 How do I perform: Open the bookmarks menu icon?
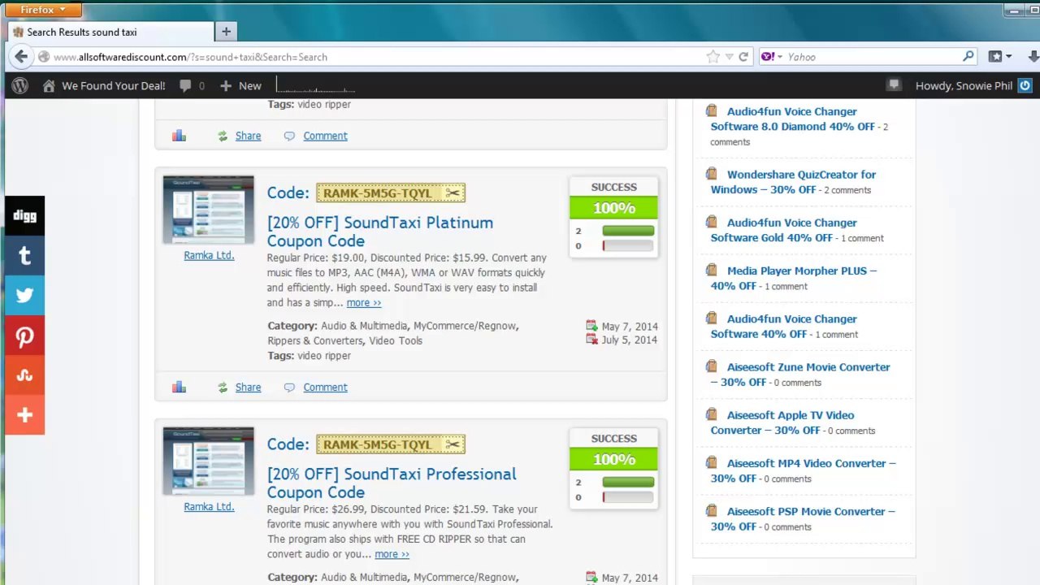coord(999,57)
